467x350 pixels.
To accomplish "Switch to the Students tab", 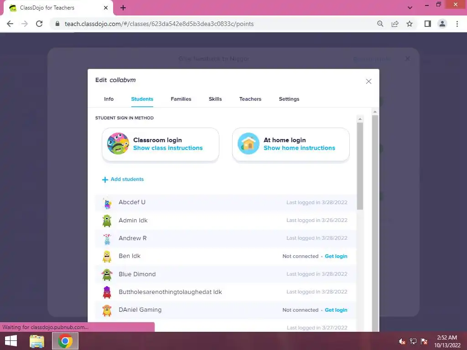I will click(142, 99).
